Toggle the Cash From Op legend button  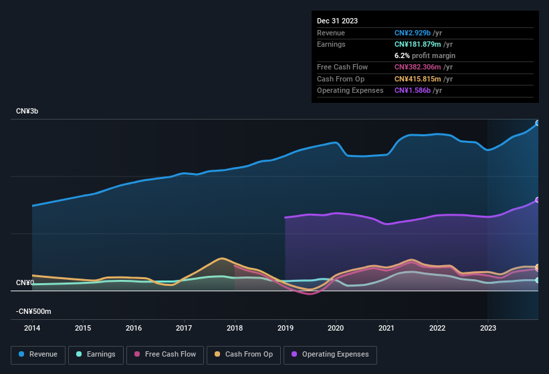click(243, 355)
